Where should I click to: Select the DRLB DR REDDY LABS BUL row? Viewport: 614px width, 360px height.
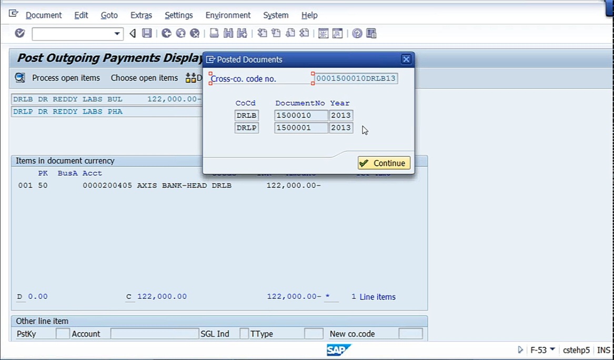pos(107,99)
